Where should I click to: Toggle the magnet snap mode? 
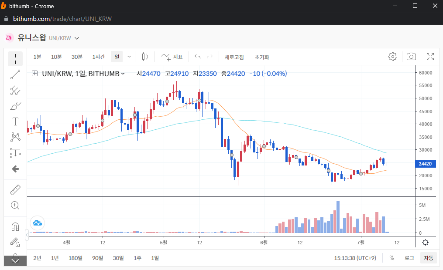pos(15,226)
